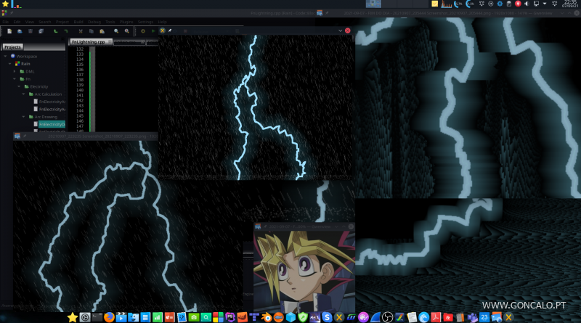Select the Projects tab in management panel
Viewport: 581px width, 323px height.
pos(13,46)
